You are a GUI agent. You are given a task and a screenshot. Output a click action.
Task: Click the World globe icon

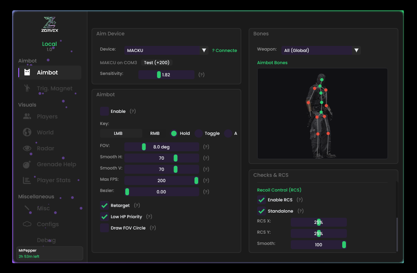coord(27,133)
